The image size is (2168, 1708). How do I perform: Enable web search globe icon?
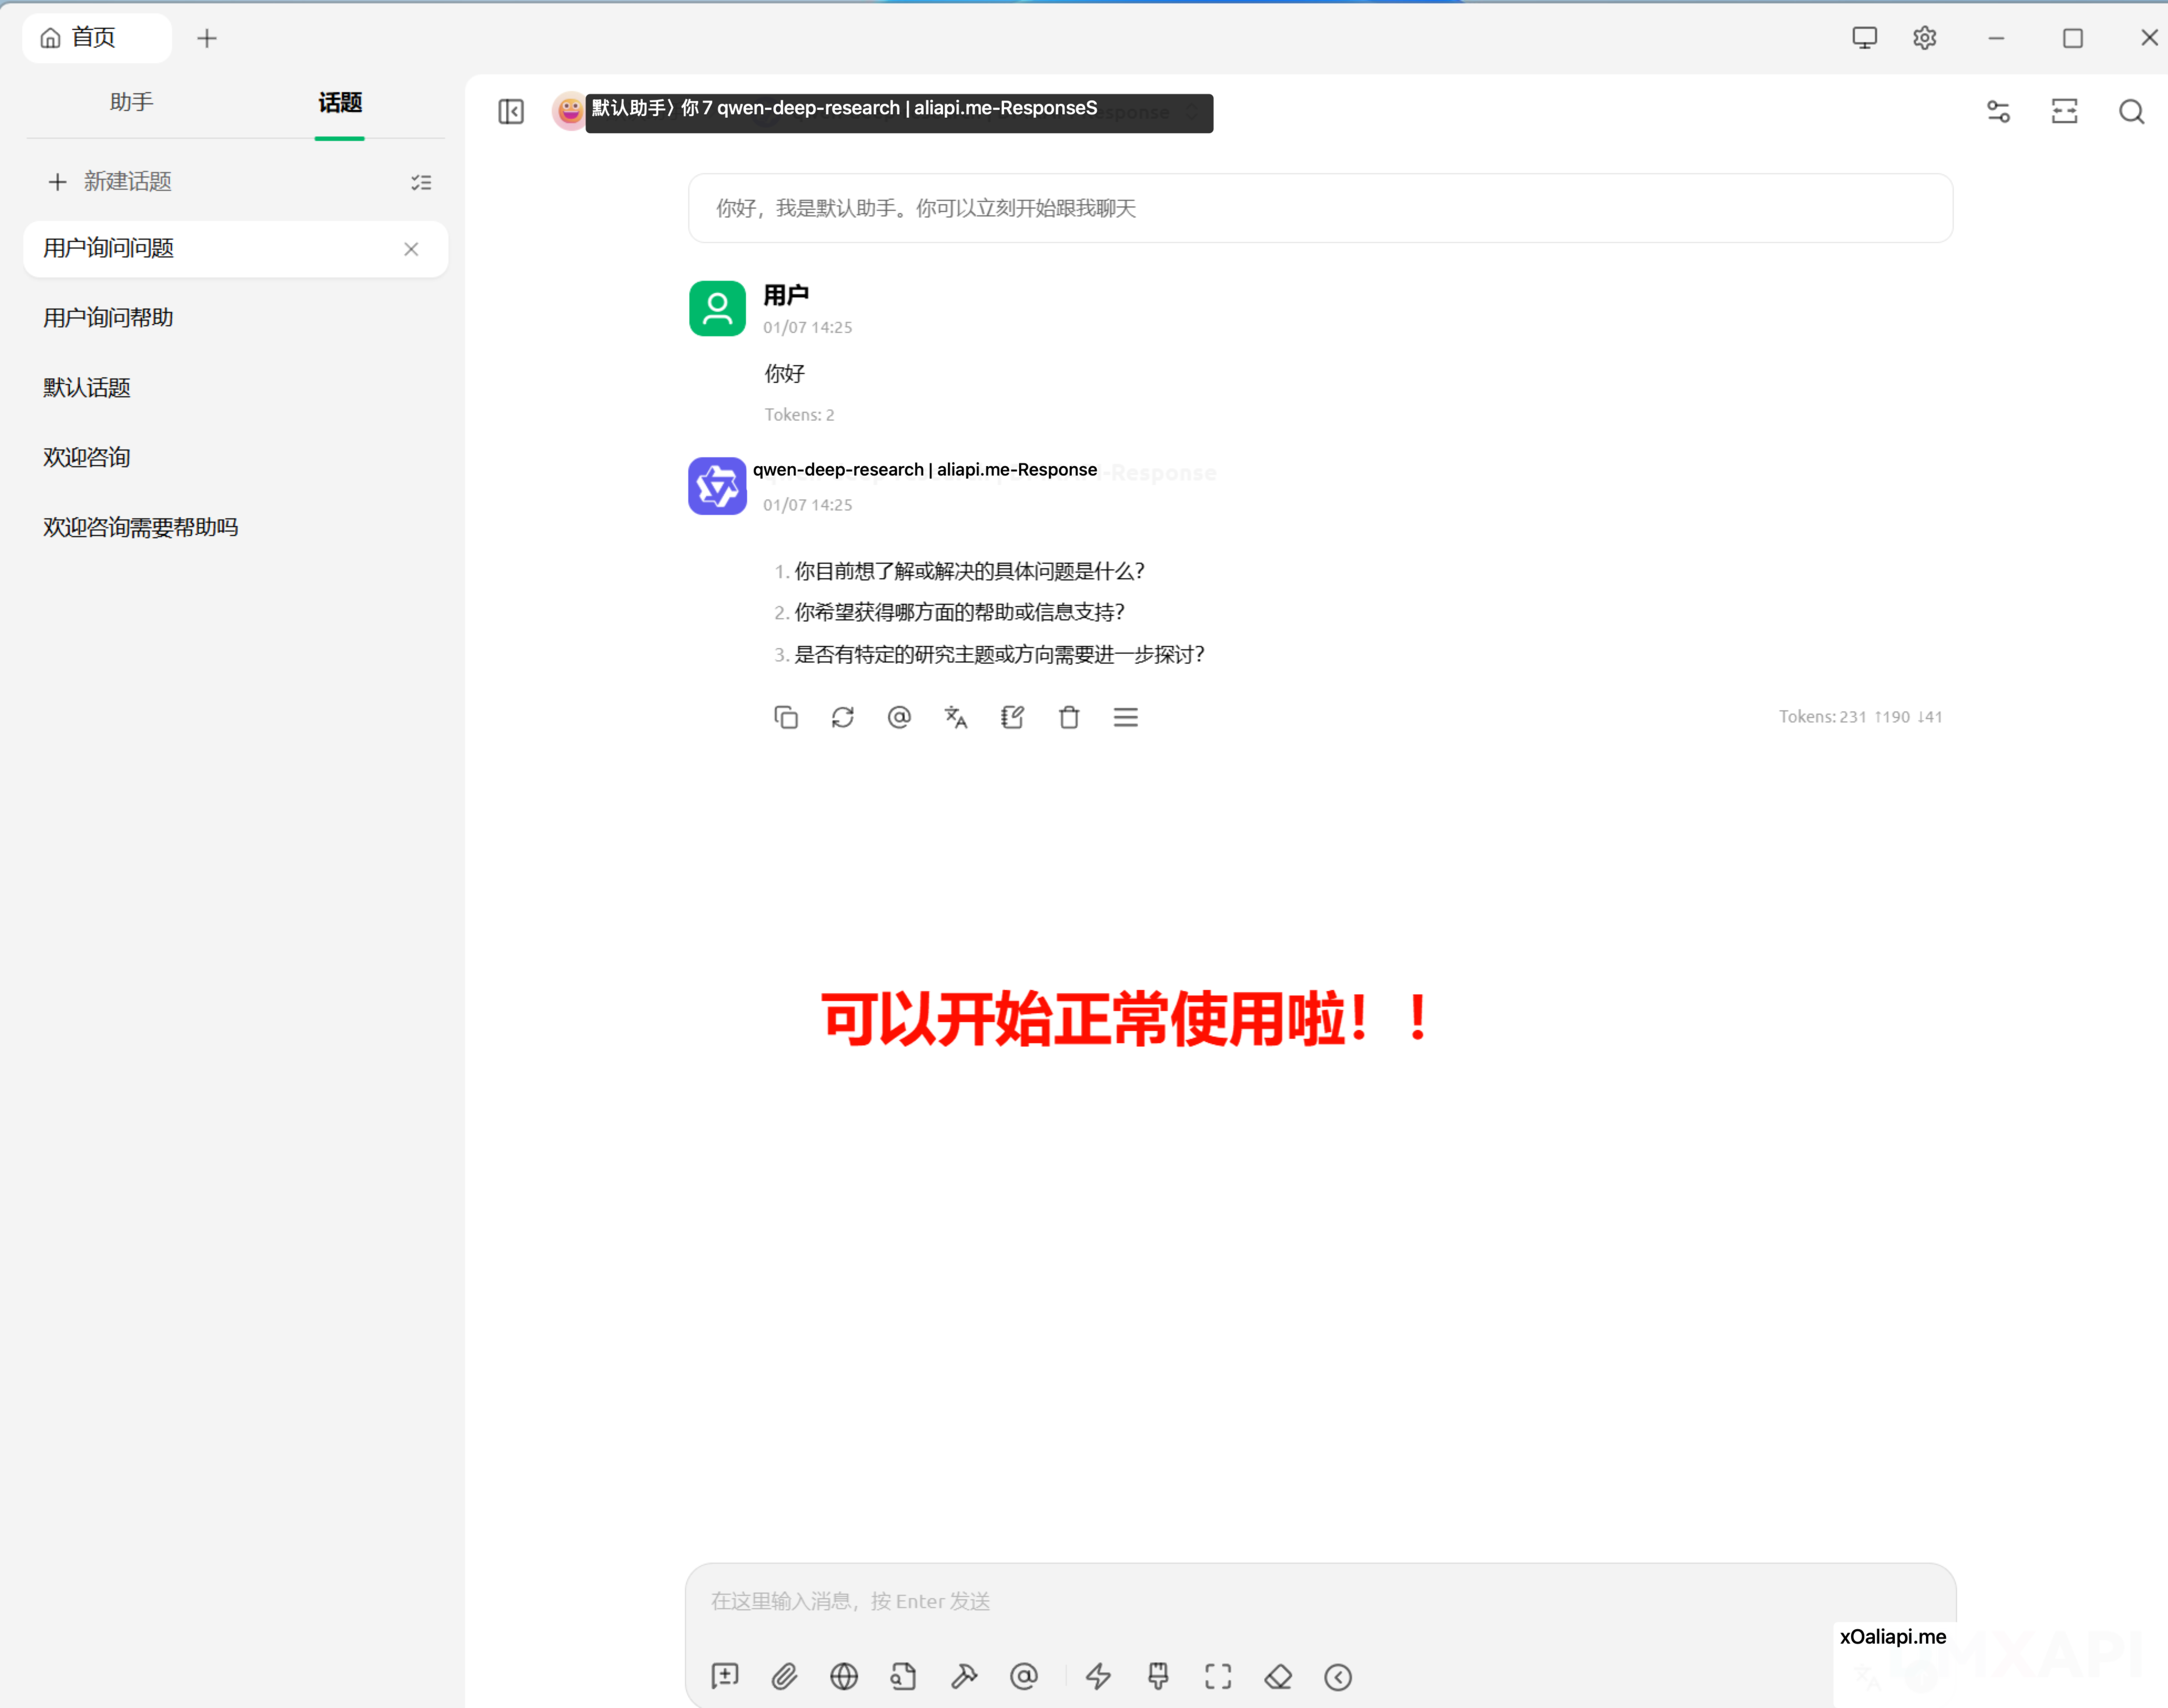tap(844, 1676)
